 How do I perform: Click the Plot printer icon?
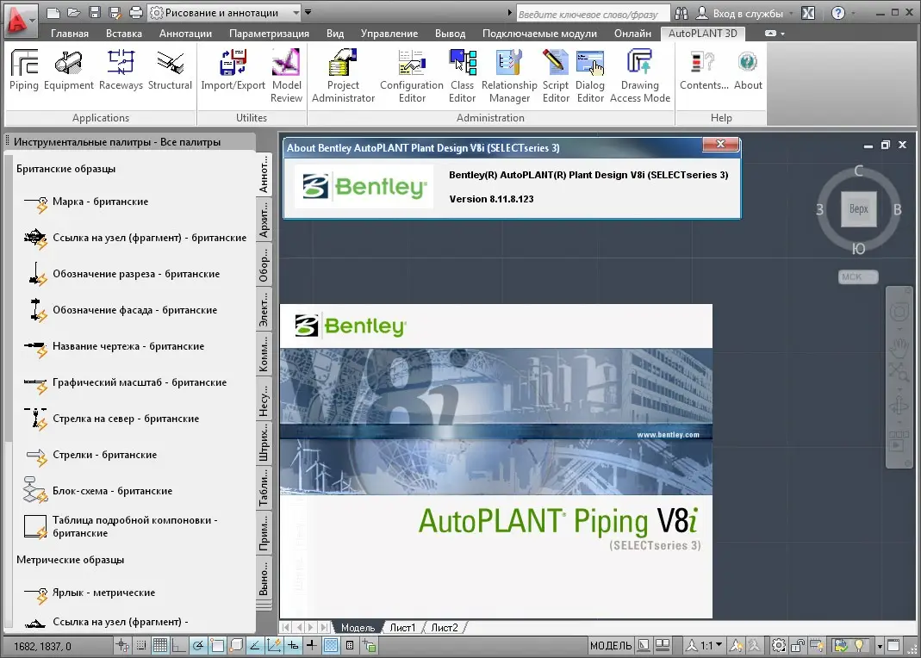[135, 12]
